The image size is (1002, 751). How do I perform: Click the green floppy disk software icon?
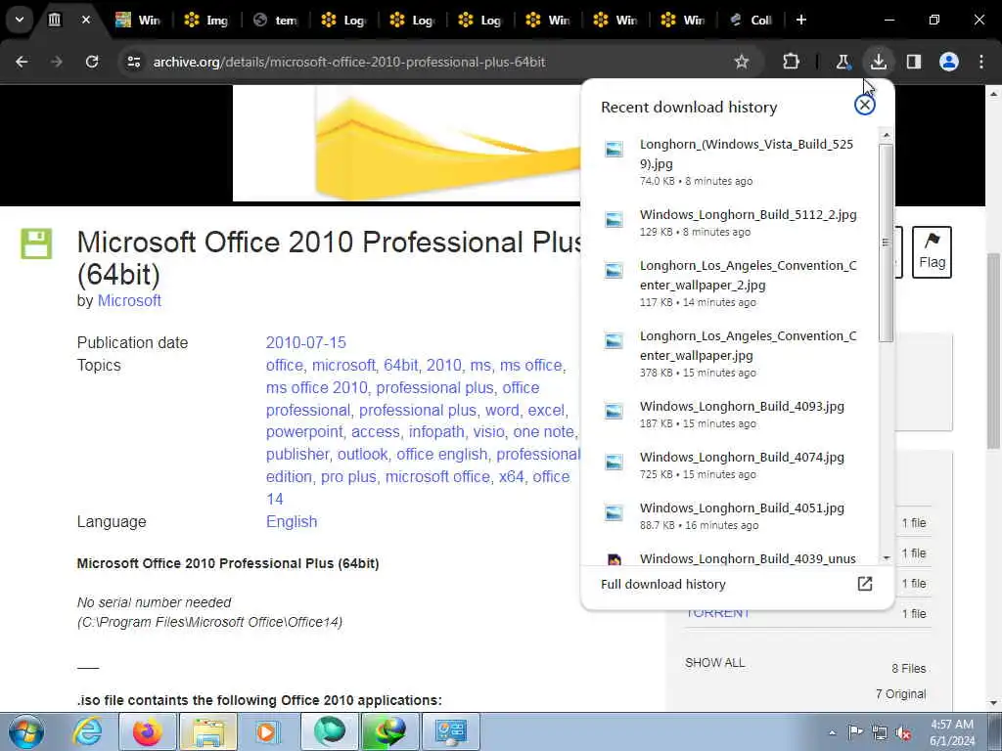(x=36, y=243)
